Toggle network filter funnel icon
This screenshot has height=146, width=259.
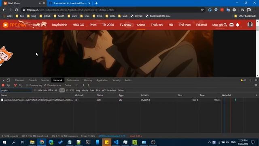pos(15,85)
